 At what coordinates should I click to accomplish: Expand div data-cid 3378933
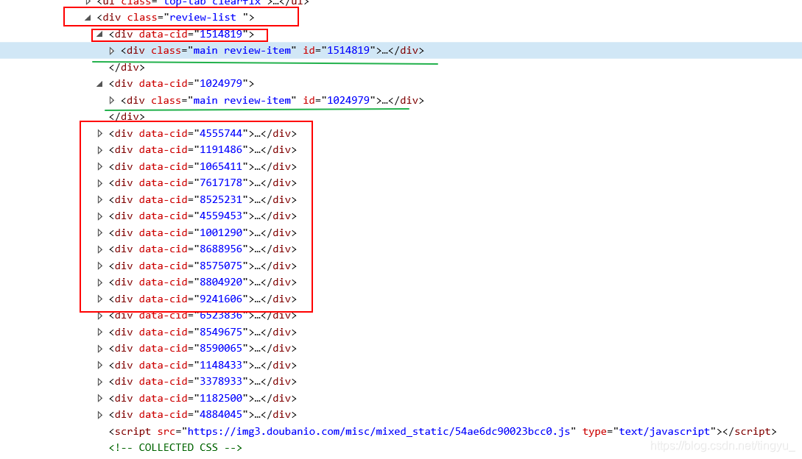(x=99, y=382)
